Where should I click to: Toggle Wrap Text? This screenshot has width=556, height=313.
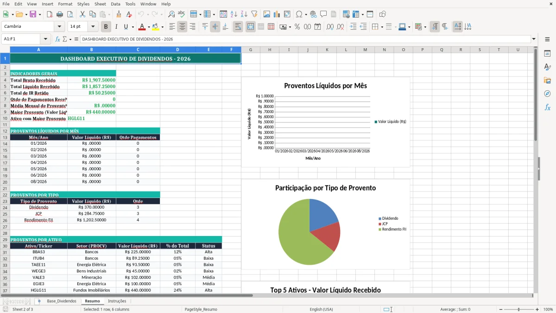(238, 27)
